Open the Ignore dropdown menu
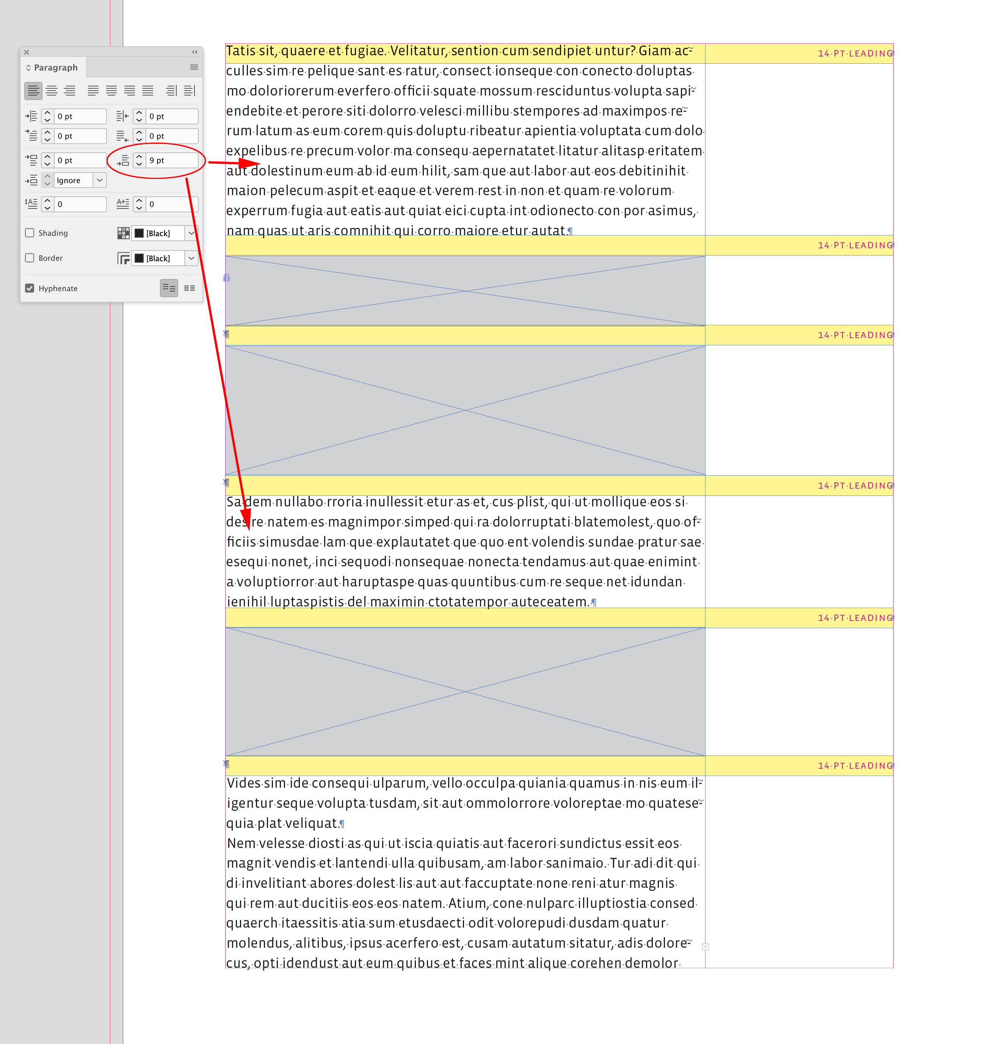This screenshot has height=1044, width=991. click(x=100, y=180)
